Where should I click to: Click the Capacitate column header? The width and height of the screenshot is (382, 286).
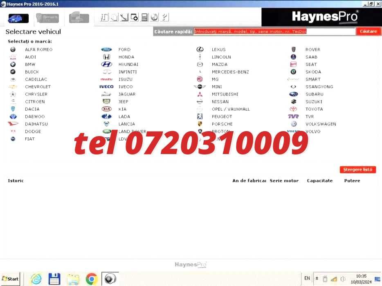[320, 181]
